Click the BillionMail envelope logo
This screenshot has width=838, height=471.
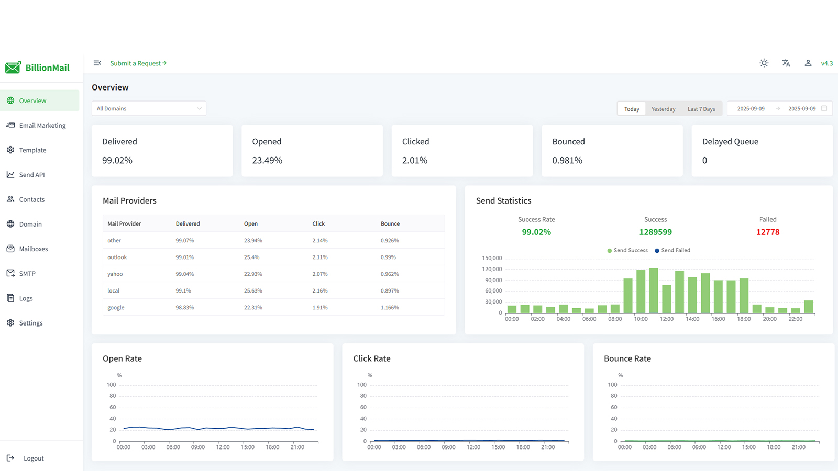[x=13, y=68]
